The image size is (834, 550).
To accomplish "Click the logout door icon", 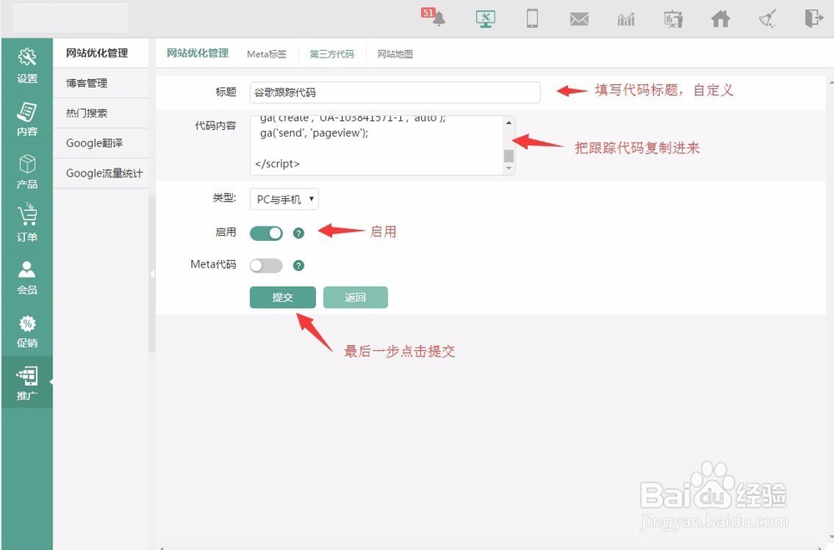I will 814,17.
